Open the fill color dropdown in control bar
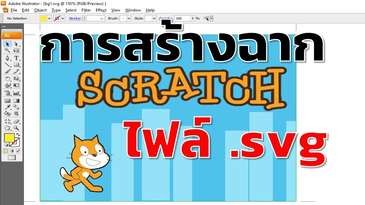The image size is (365, 205). [x=49, y=19]
